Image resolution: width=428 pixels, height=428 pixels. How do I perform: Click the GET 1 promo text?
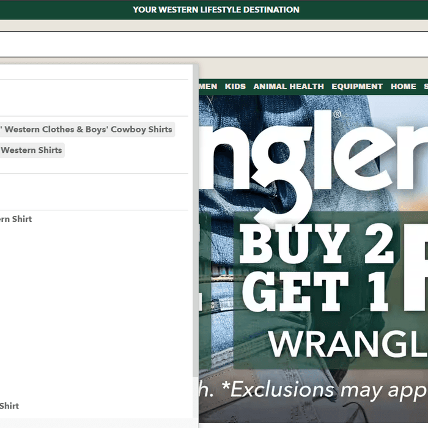click(x=318, y=290)
